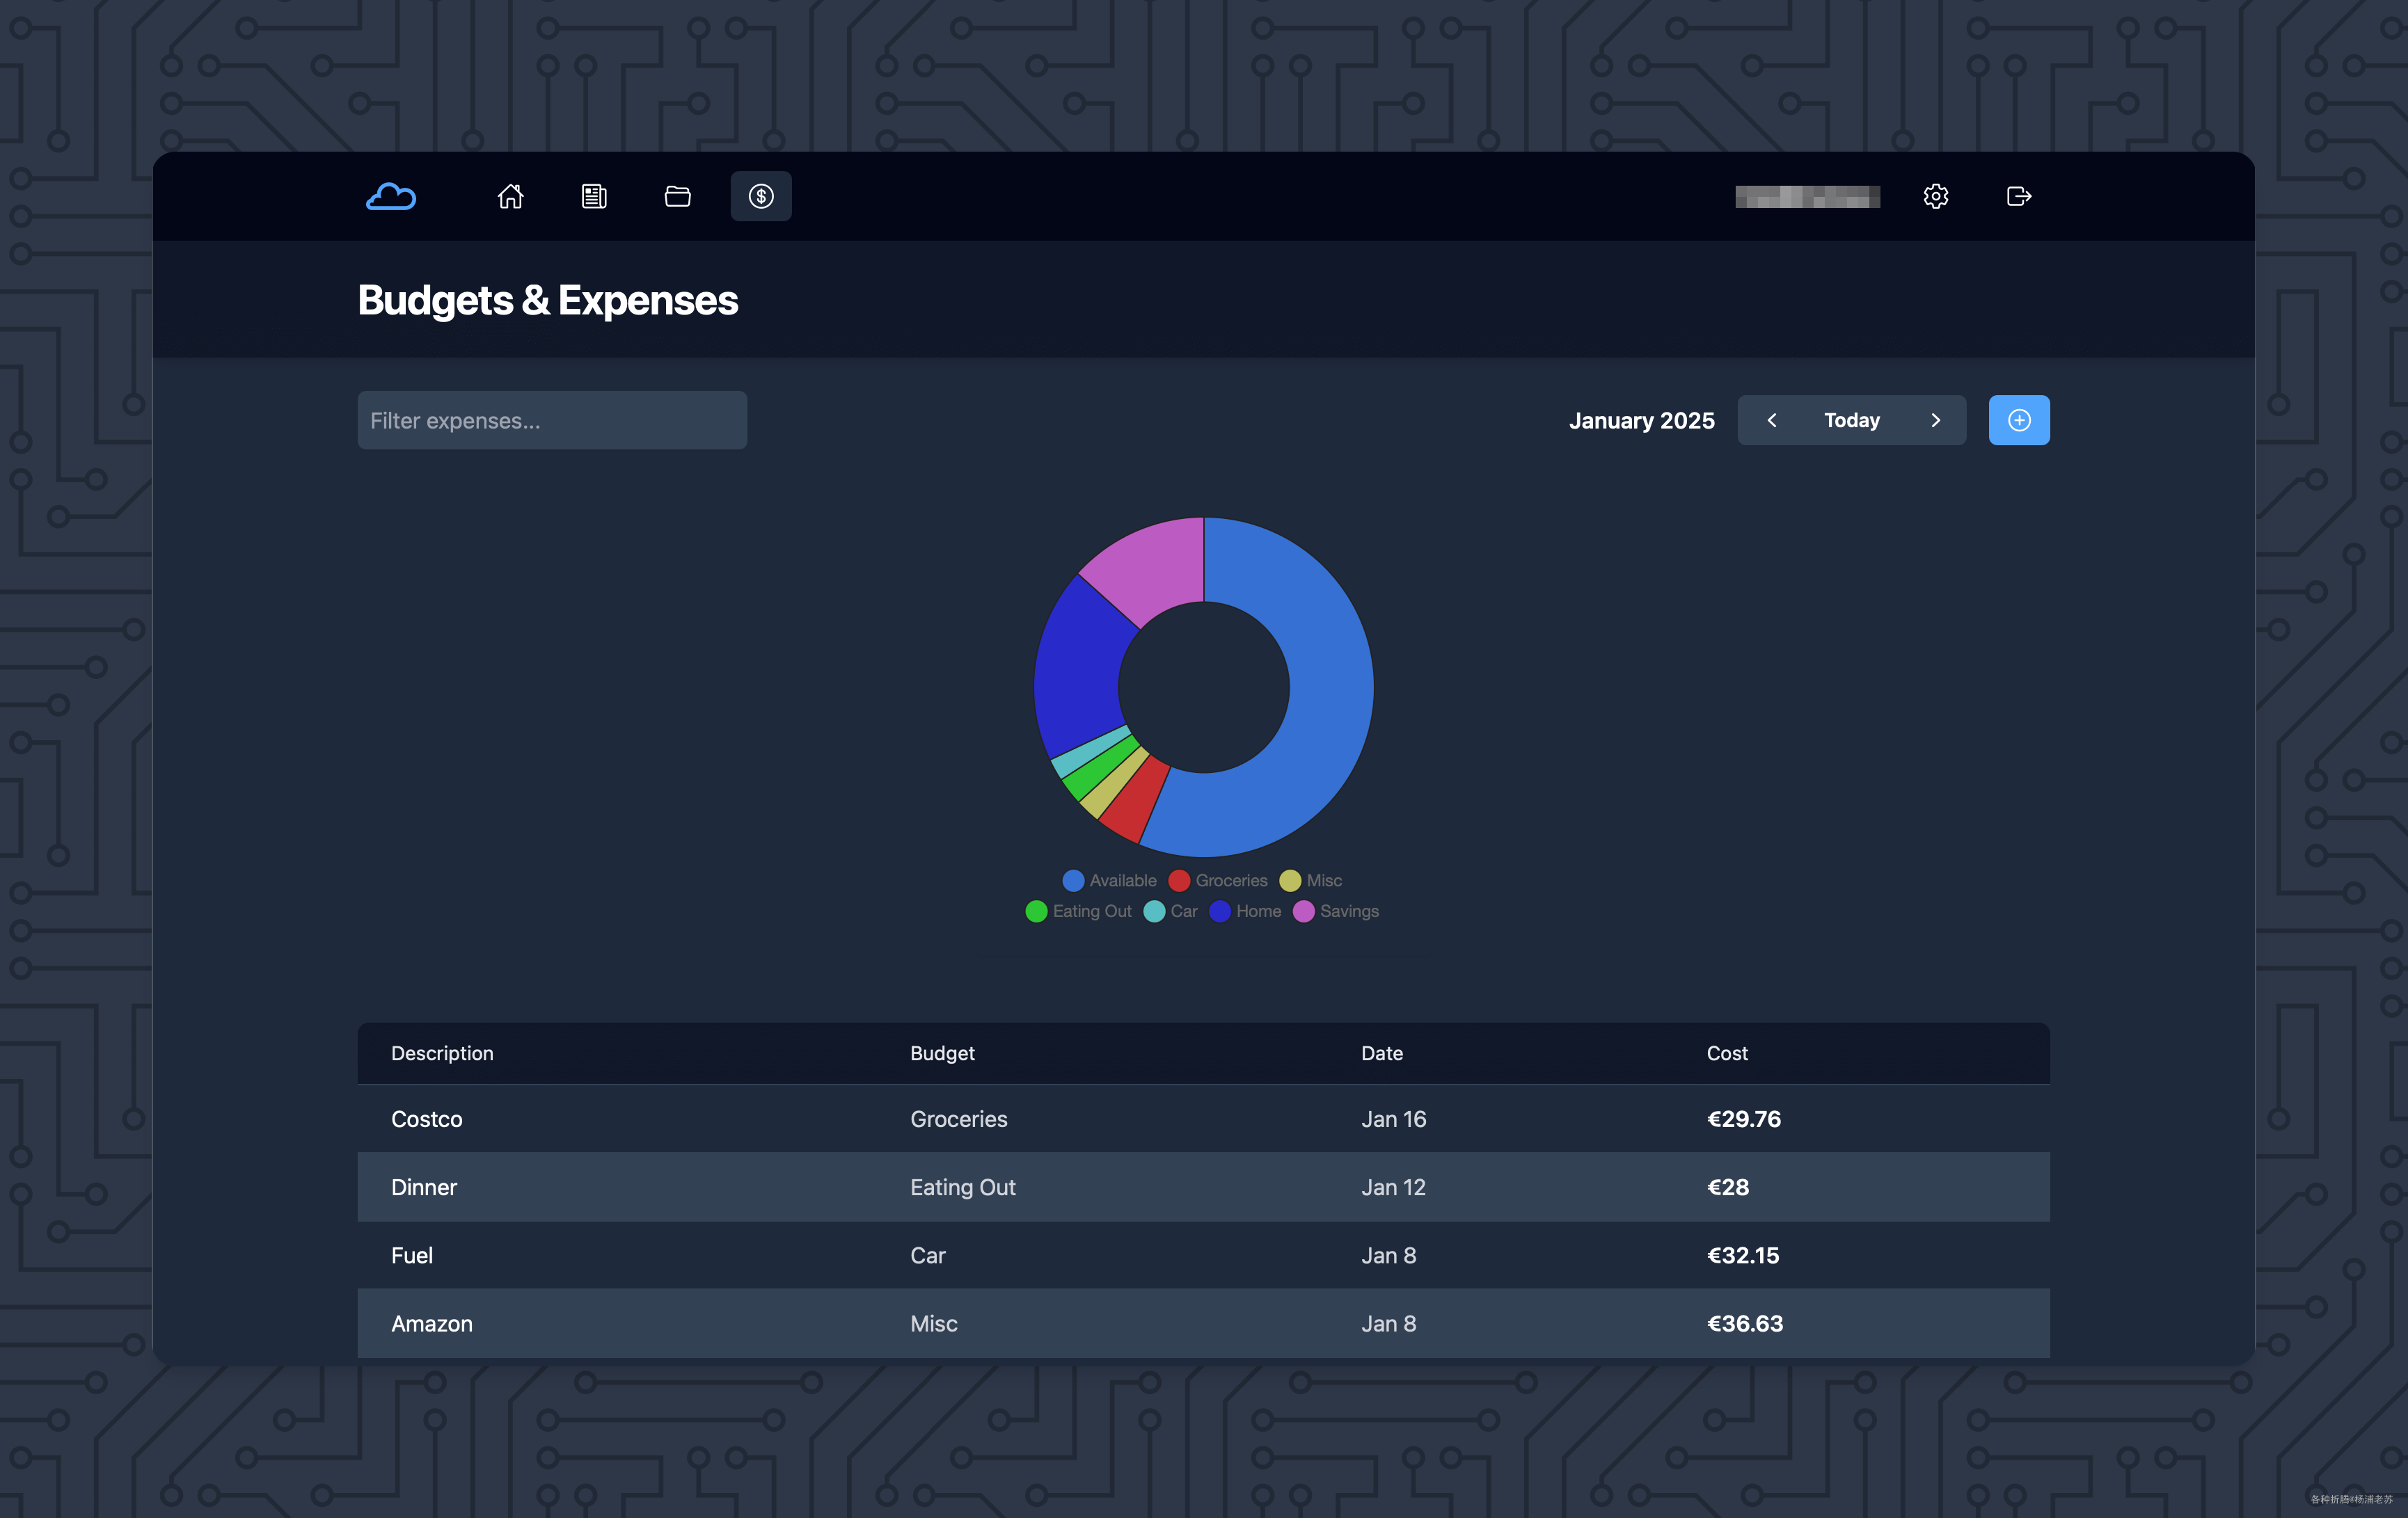
Task: Click the Home legend color dot
Action: [x=1219, y=911]
